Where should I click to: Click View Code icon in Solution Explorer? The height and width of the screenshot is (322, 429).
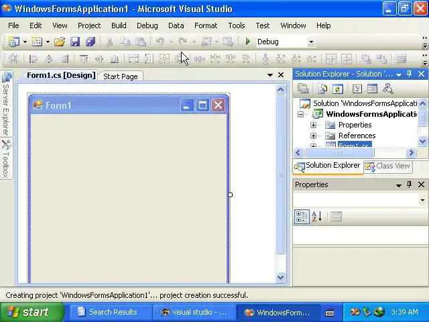pos(357,89)
